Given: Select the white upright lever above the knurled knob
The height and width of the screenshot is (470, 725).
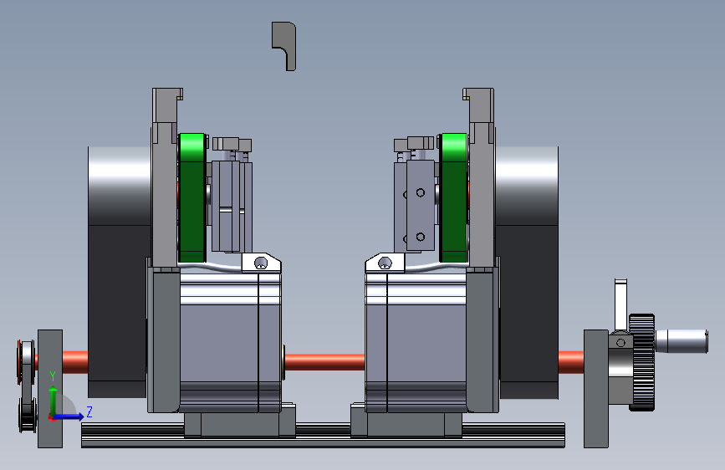Looking at the screenshot, I should tap(621, 305).
